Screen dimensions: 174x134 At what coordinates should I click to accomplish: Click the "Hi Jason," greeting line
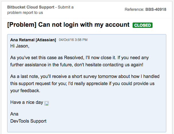(20, 46)
